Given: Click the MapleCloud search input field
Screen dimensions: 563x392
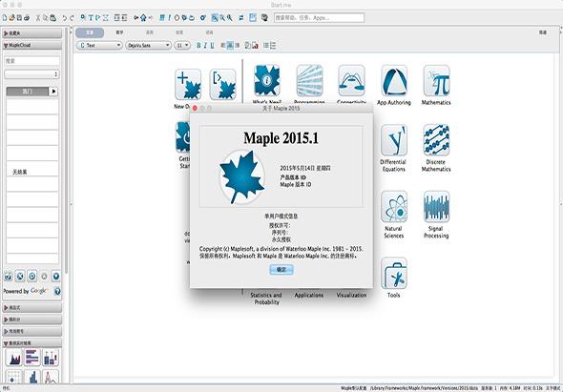Looking at the screenshot, I should click(31, 61).
